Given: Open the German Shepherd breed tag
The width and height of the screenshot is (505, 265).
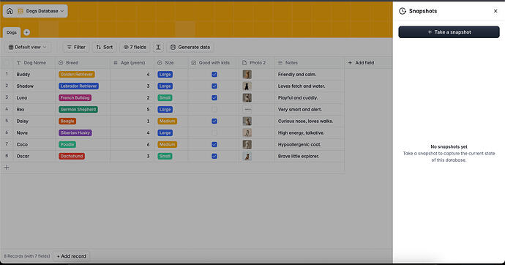Looking at the screenshot, I should [x=78, y=110].
